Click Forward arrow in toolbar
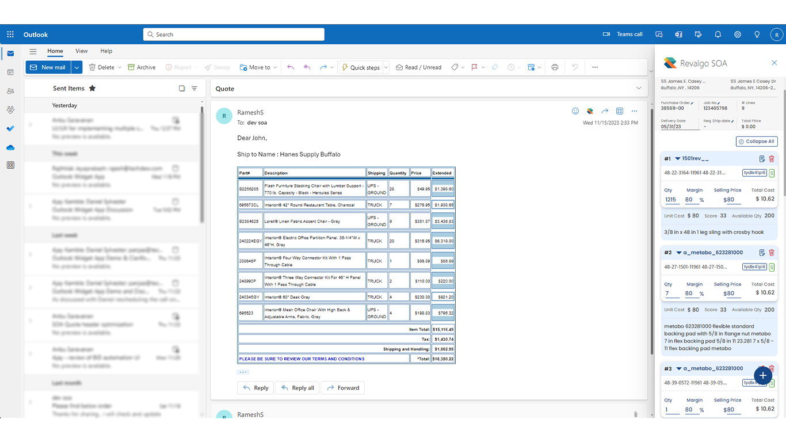The width and height of the screenshot is (786, 442). (x=323, y=67)
